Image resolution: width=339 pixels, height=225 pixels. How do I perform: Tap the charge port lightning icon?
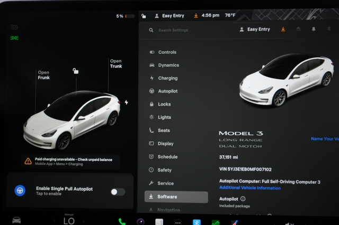[x=126, y=102]
